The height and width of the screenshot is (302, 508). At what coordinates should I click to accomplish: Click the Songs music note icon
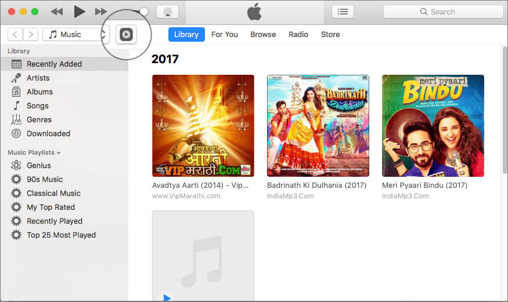[x=16, y=105]
